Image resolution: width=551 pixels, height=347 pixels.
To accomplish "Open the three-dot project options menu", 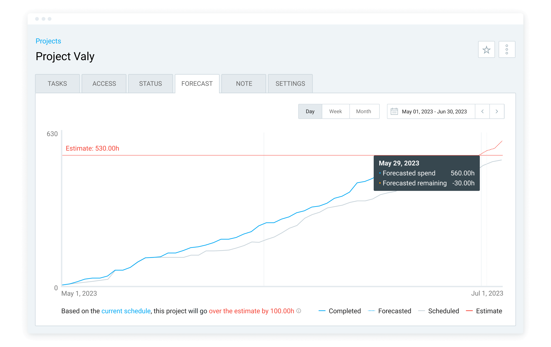I will pos(506,50).
